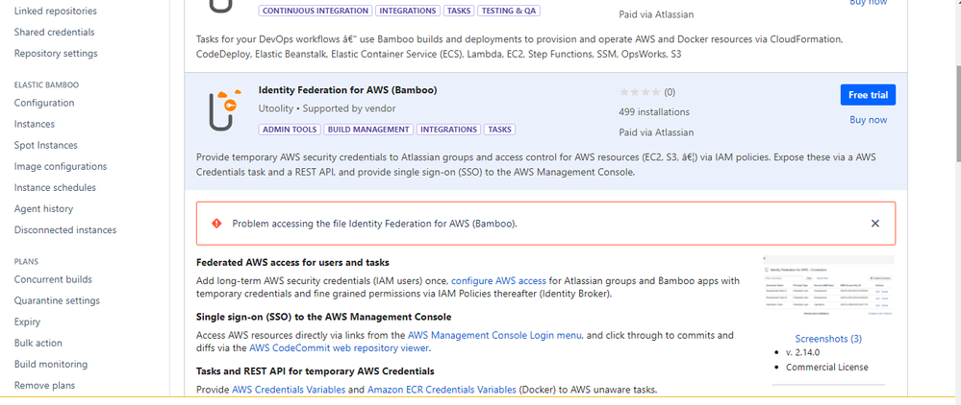Screen dimensions: 961x405
Task: Open Expiry settings under Plans
Action: (x=27, y=322)
